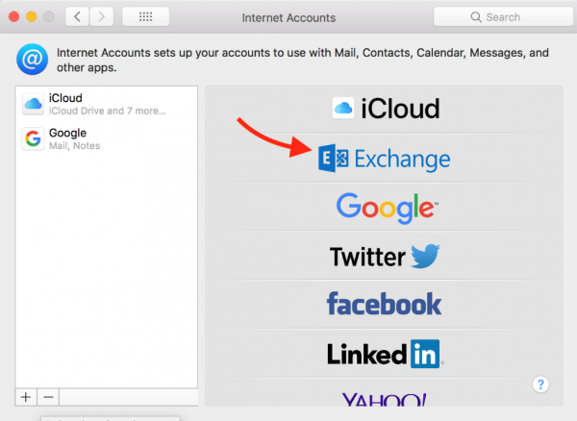Click the Internet Accounts @ icon
The height and width of the screenshot is (421, 577).
point(32,60)
